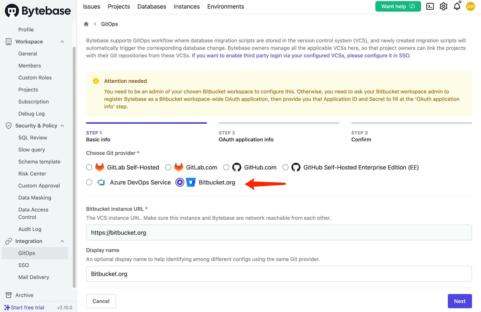Click the Integration link icon
Screen dimensions: 481x312
[9, 241]
